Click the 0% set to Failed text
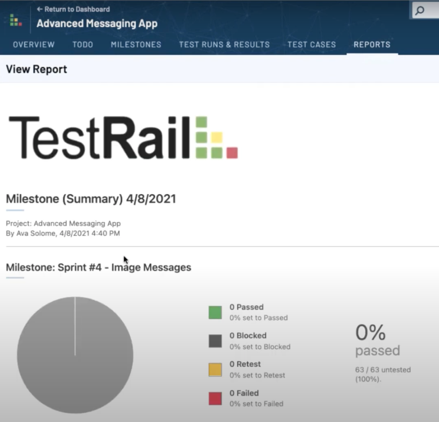This screenshot has height=422, width=439. pos(257,404)
